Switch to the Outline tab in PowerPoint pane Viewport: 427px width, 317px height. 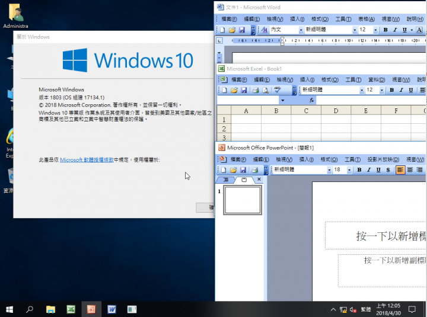pyautogui.click(x=226, y=180)
